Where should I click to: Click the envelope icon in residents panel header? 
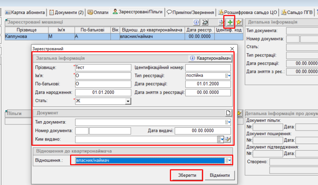[205, 22]
